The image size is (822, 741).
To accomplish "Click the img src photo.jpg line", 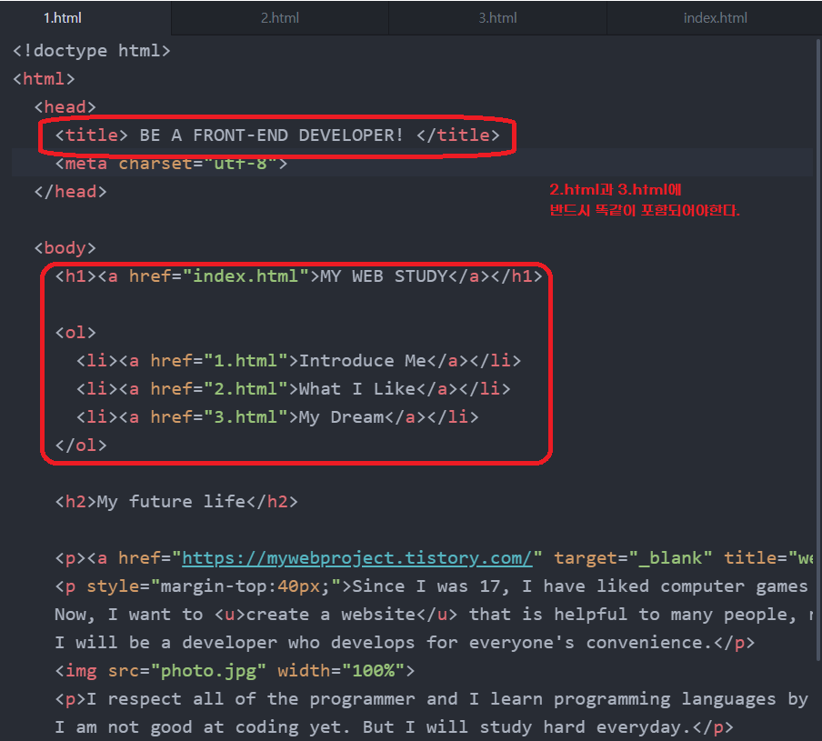I will (235, 671).
